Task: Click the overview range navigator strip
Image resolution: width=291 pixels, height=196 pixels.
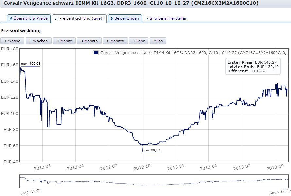Action: coord(154,181)
